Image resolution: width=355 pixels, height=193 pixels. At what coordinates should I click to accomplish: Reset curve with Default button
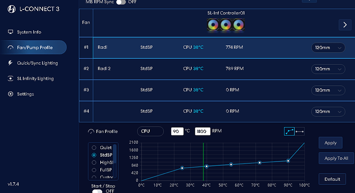pos(332,179)
